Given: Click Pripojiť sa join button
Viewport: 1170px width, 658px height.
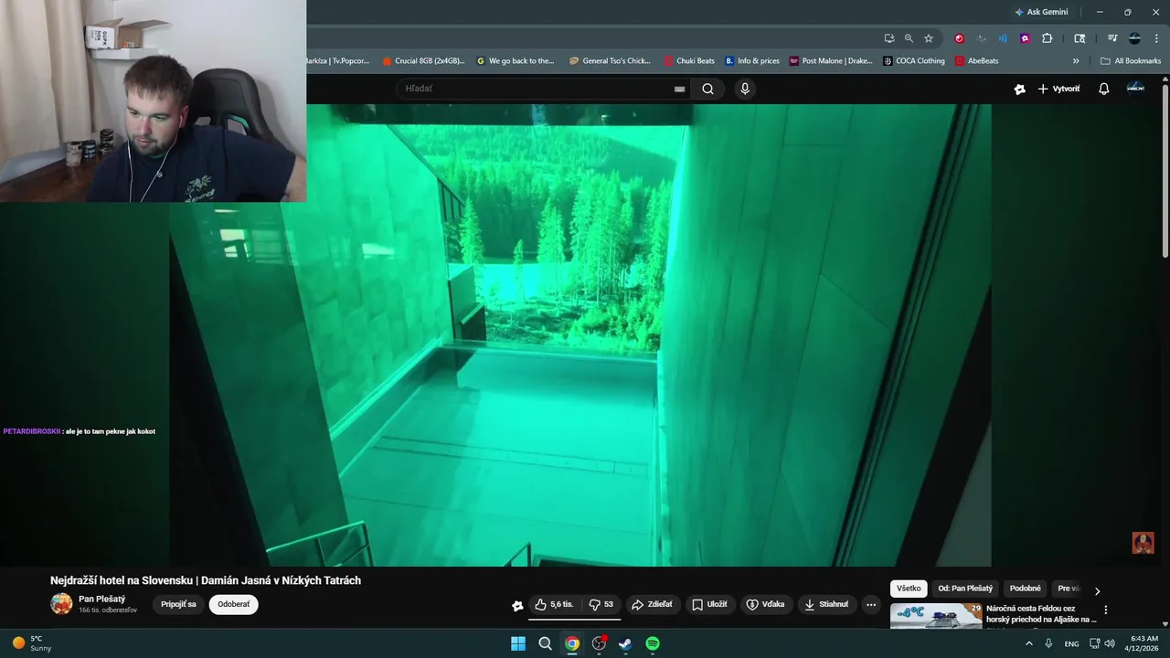Looking at the screenshot, I should coord(178,604).
